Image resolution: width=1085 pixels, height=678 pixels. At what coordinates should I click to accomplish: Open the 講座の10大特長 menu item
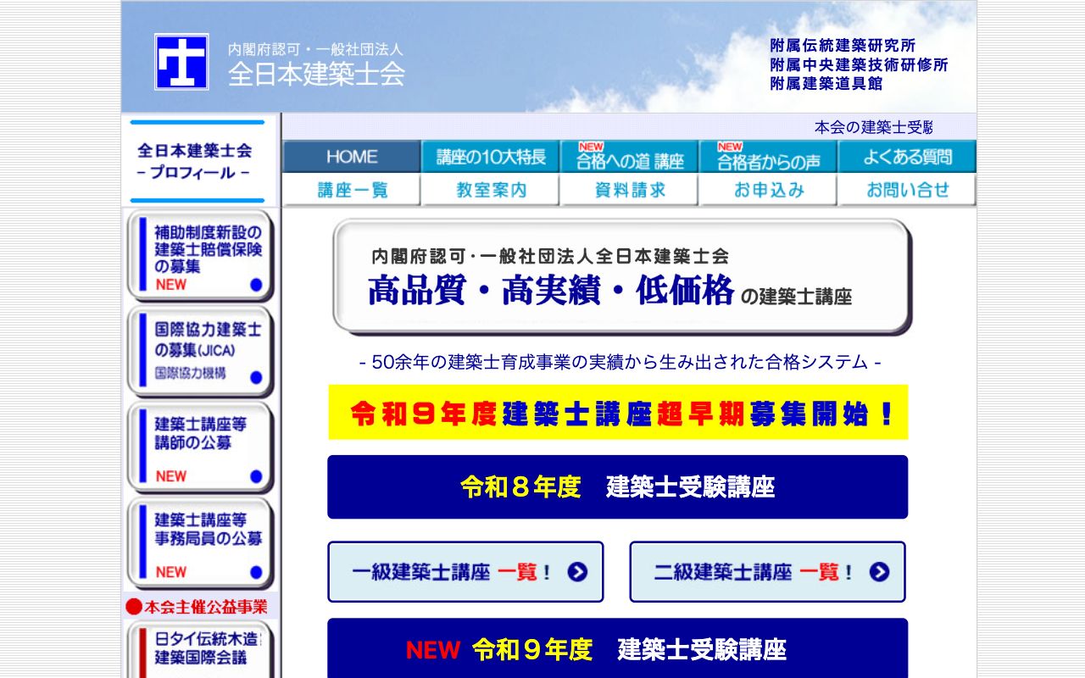[x=489, y=157]
